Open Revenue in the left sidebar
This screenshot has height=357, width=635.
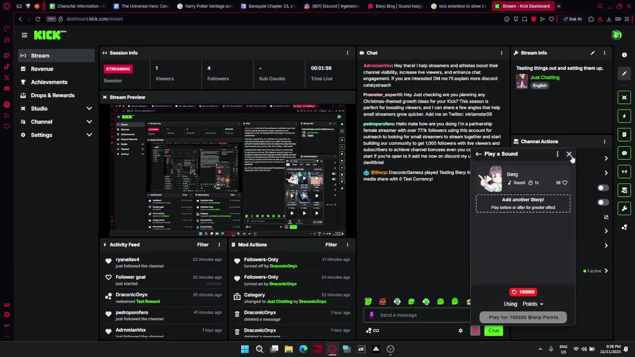57,69
